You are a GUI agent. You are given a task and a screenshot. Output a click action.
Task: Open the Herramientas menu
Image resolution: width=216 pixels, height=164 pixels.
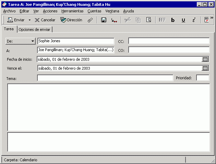point(72,11)
